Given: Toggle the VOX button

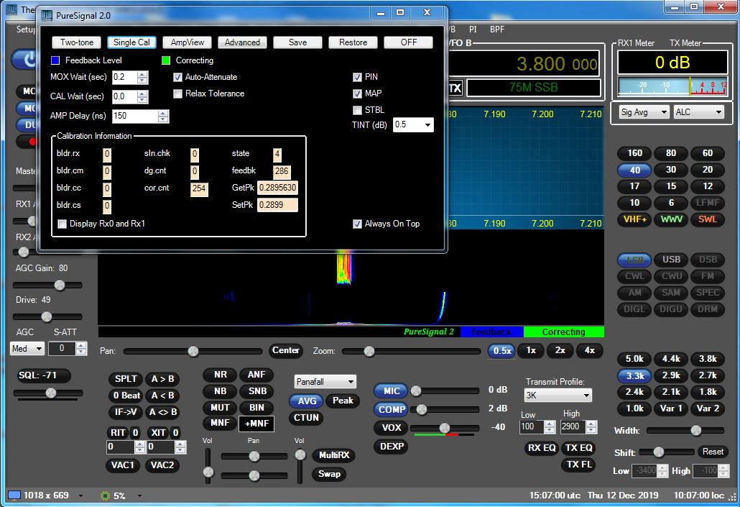Looking at the screenshot, I should coord(392,428).
